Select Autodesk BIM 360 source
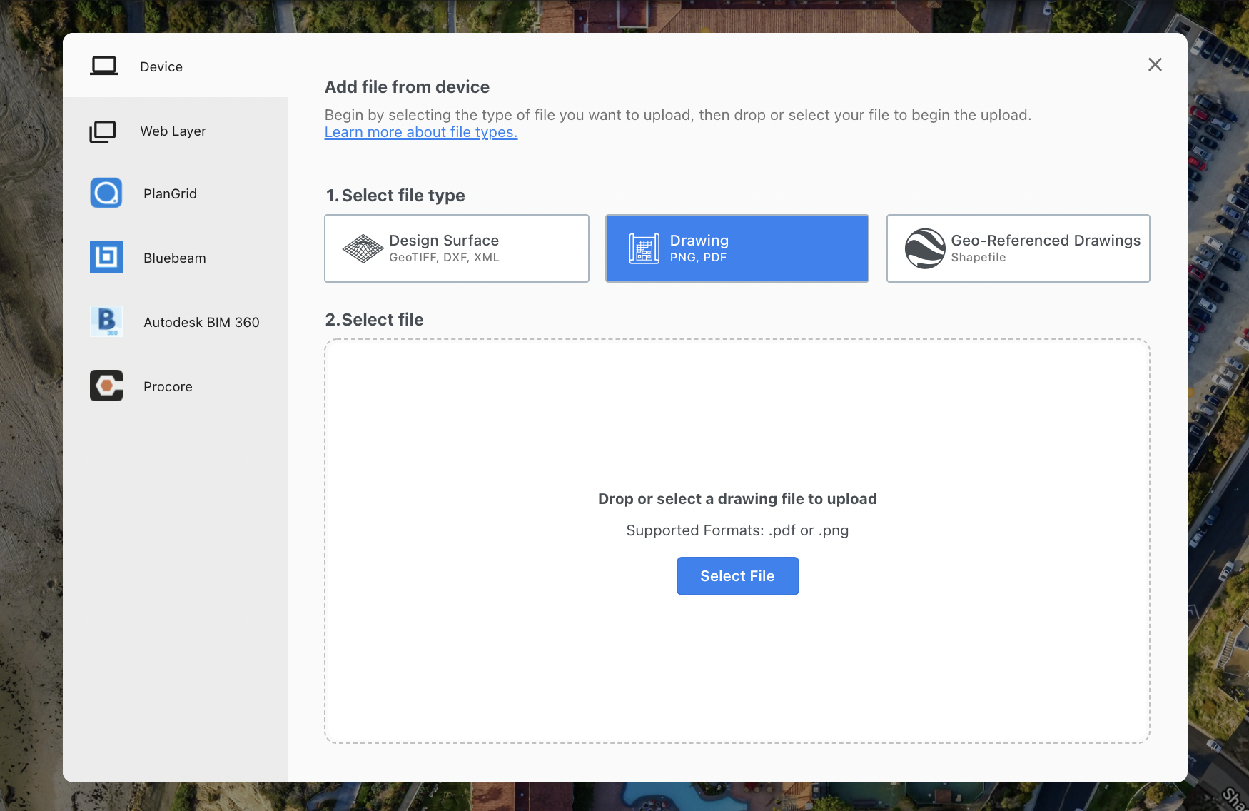The height and width of the screenshot is (811, 1249). (x=176, y=322)
